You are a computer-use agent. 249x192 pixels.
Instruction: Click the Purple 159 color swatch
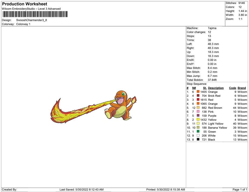tap(198, 115)
